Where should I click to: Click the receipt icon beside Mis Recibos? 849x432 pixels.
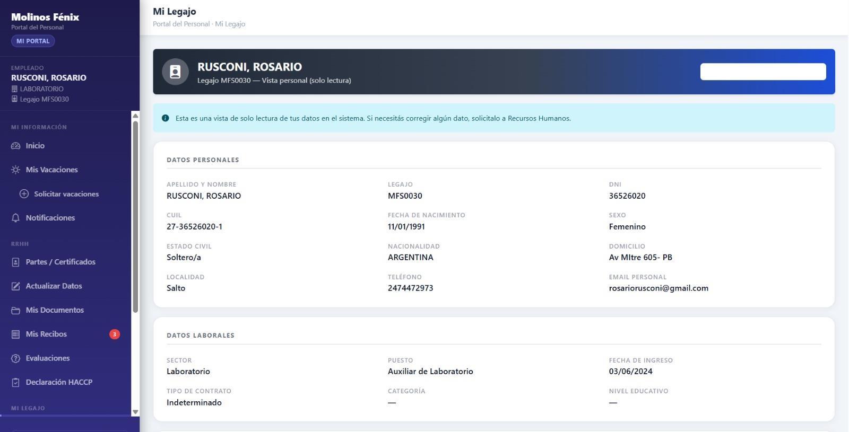15,334
